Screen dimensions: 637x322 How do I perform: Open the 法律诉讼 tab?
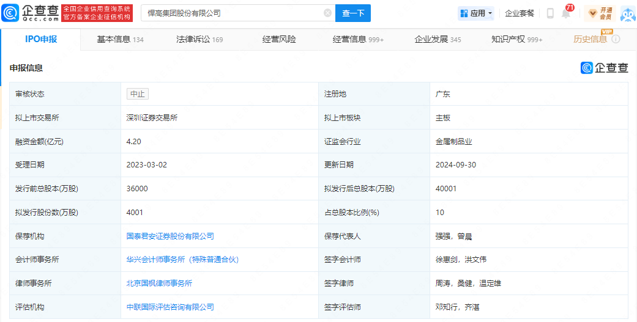(199, 39)
